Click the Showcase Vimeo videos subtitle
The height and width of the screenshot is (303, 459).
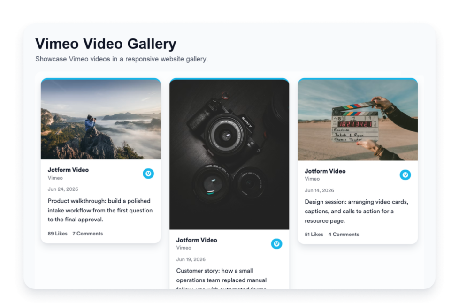coord(122,59)
